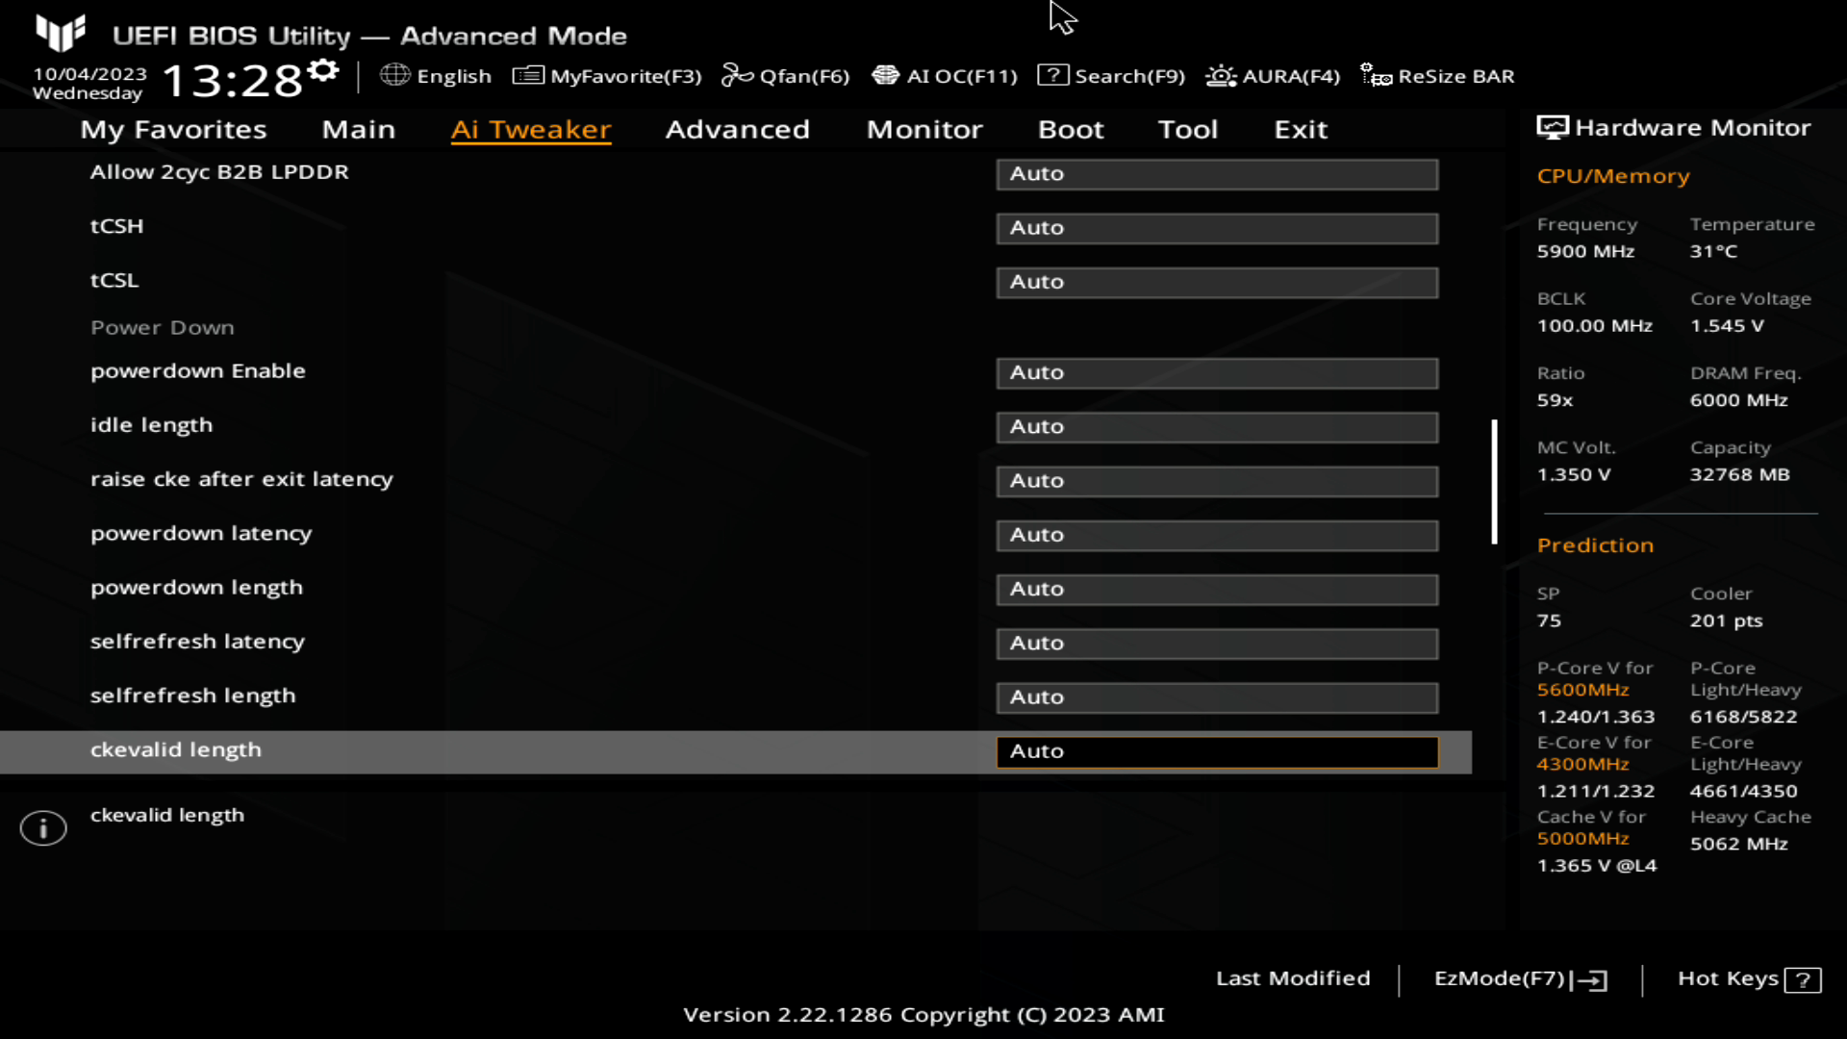1847x1039 pixels.
Task: Select Auto for powerdown Enable
Action: [1217, 371]
